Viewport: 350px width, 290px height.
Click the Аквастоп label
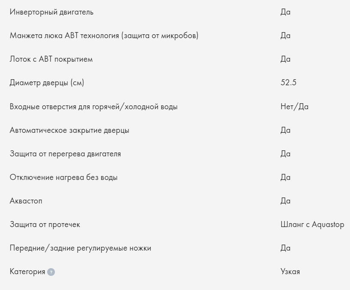(x=26, y=201)
